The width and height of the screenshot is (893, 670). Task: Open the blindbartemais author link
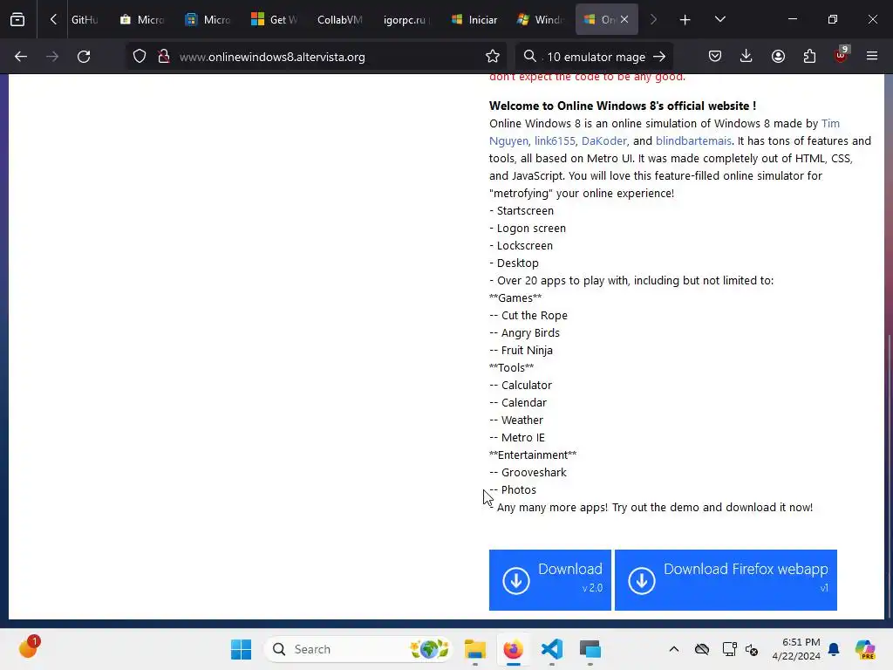click(693, 140)
